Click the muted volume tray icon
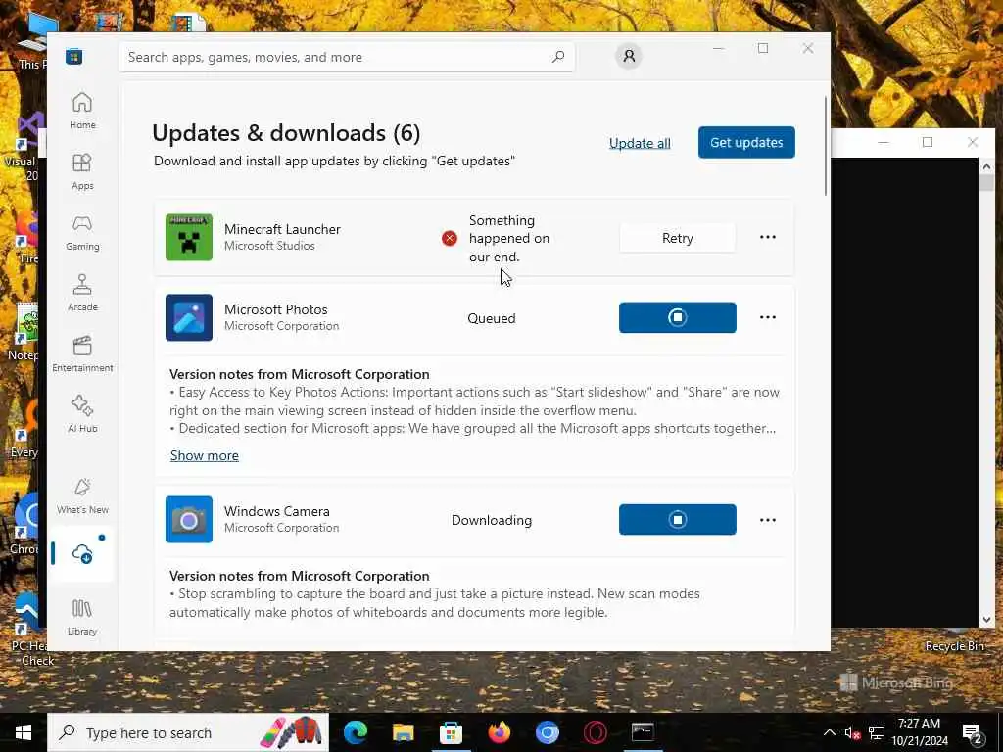1003x752 pixels. click(852, 733)
